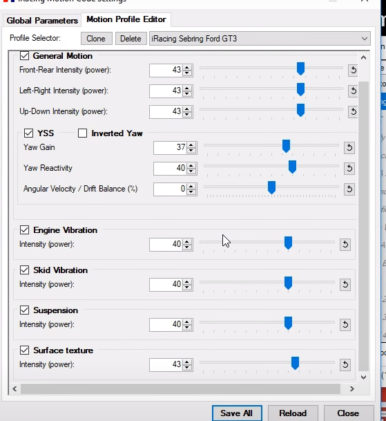Image resolution: width=386 pixels, height=421 pixels.
Task: Reset Front-Rear Intensity to default
Action: coord(353,70)
